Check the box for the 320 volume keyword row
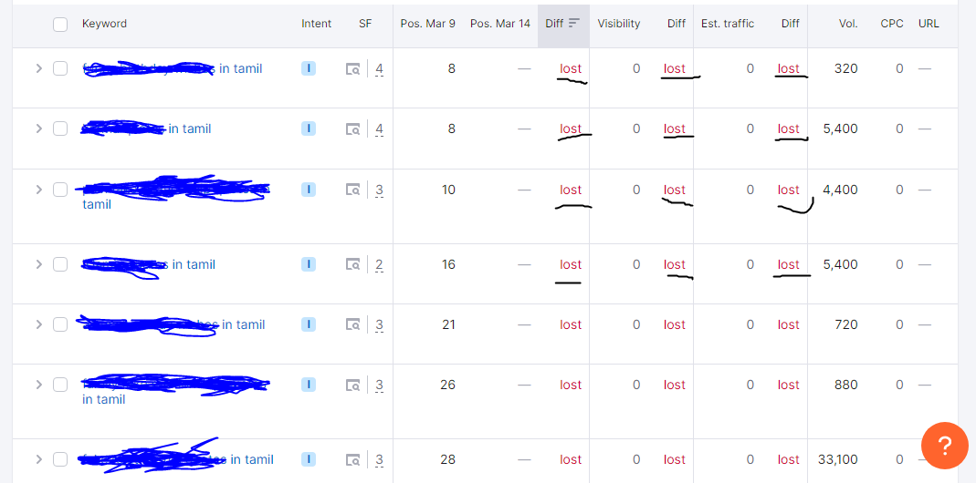 tap(60, 68)
